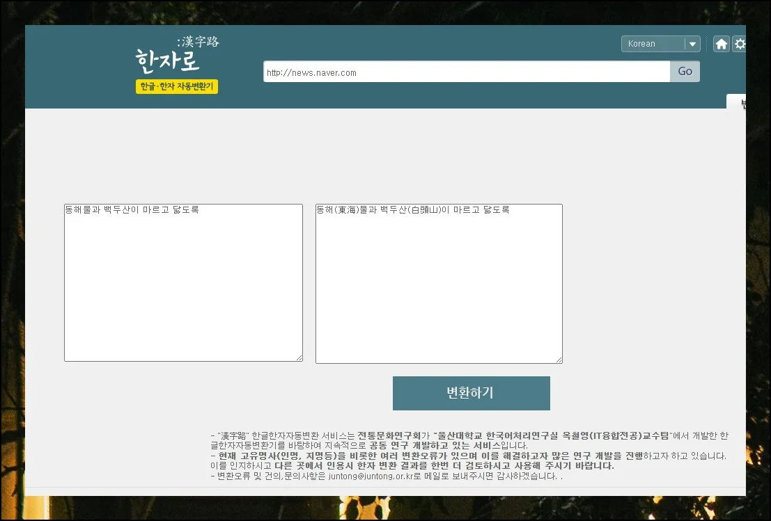Click the Home icon in the header
The height and width of the screenshot is (521, 771).
722,44
